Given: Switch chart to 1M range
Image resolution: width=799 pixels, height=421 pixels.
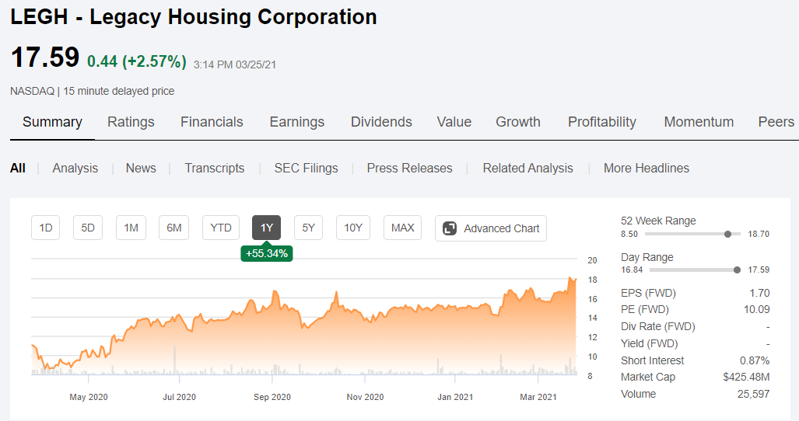Looking at the screenshot, I should click(131, 228).
